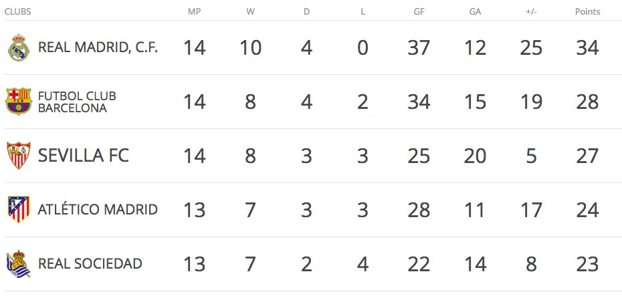622x296 pixels.
Task: Click the Sevilla FC crest icon
Action: click(x=18, y=156)
